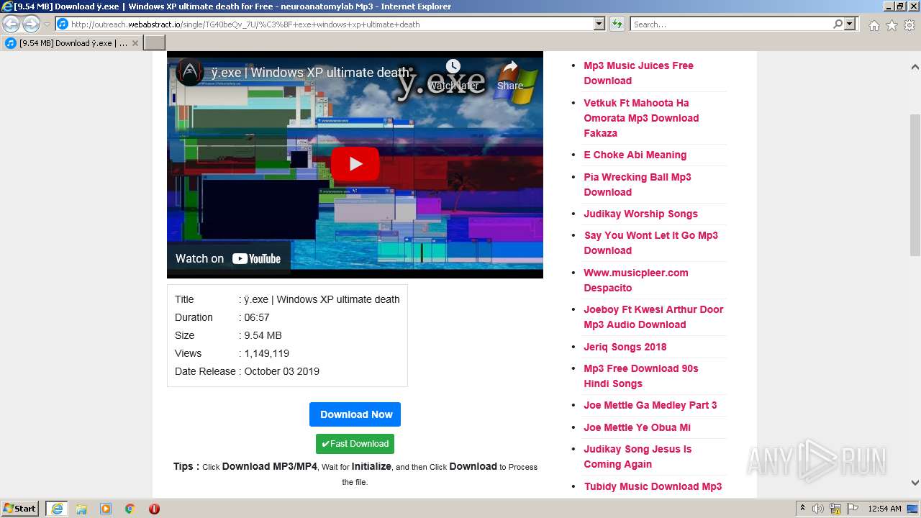Open Judikay Song Jesus Is Coming Again
921x518 pixels.
pyautogui.click(x=637, y=456)
